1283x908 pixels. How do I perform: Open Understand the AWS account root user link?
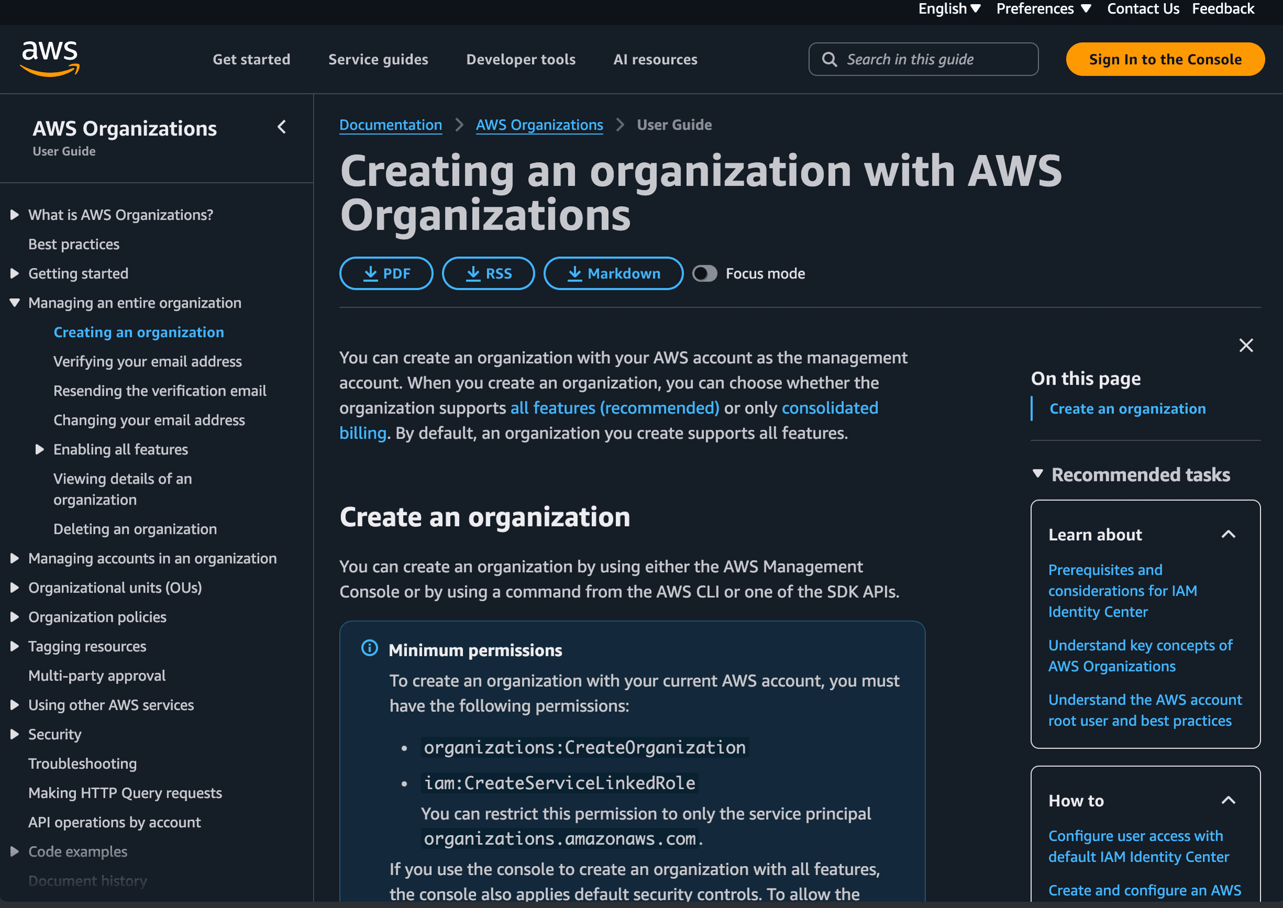pyautogui.click(x=1145, y=710)
